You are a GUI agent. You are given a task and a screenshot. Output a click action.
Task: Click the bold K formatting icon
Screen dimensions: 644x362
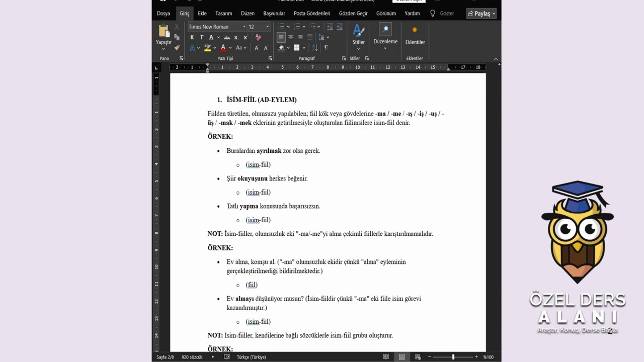pyautogui.click(x=192, y=37)
